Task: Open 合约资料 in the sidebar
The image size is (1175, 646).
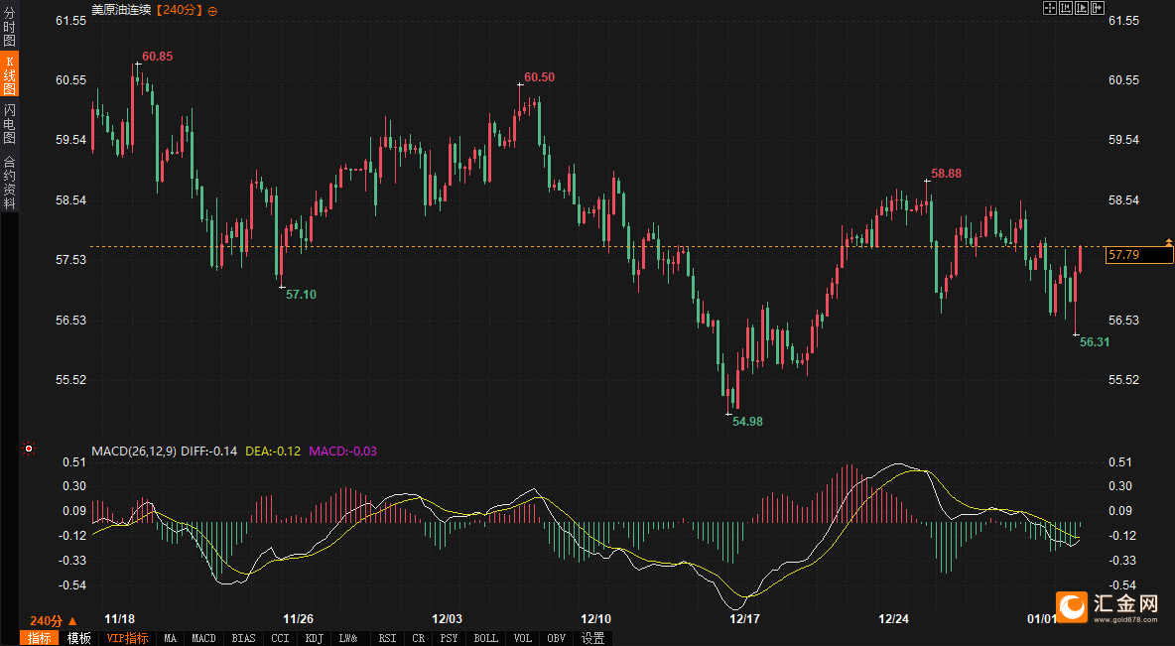Action: 9,183
